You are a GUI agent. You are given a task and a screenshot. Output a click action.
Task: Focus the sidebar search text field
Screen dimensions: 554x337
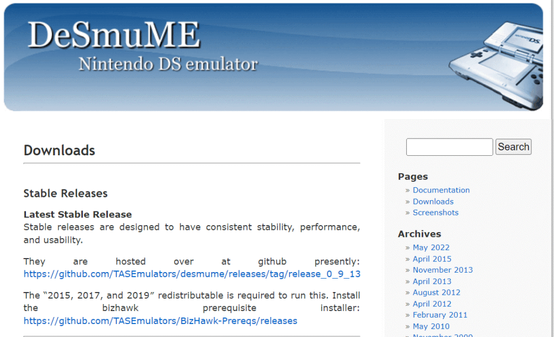(x=449, y=147)
